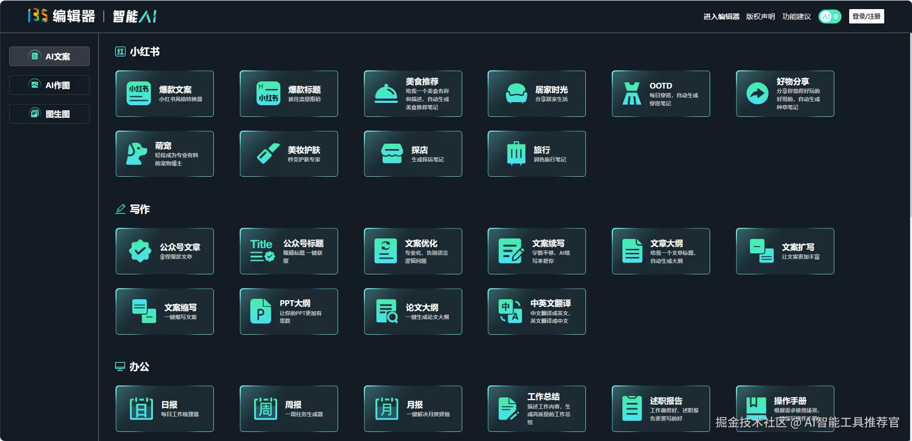Click the 小红书 section heading
This screenshot has height=441, width=912.
(145, 52)
